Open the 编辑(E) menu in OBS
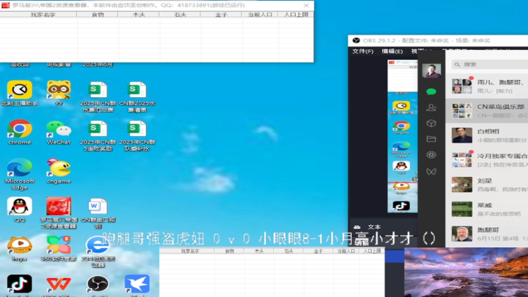 pyautogui.click(x=392, y=51)
